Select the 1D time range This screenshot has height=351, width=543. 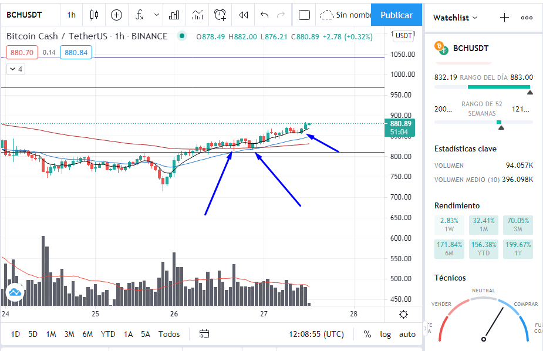click(15, 334)
